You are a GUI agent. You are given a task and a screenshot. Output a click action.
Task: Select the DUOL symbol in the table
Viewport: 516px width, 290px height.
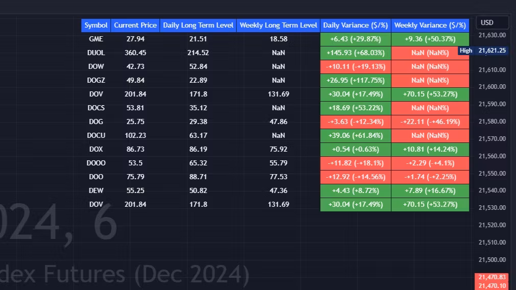[96, 53]
